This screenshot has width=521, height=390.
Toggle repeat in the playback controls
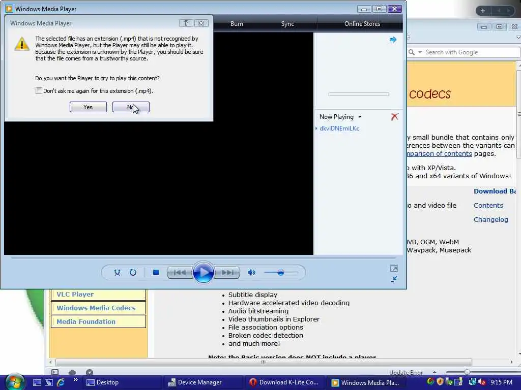point(133,273)
